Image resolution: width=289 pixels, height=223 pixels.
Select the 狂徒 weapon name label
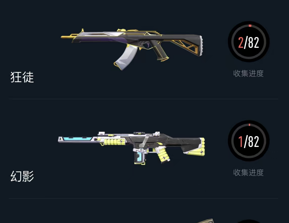pyautogui.click(x=22, y=77)
